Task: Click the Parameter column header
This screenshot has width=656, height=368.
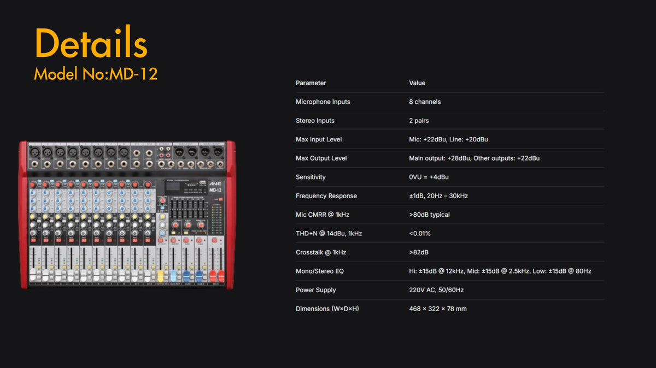Action: tap(311, 83)
